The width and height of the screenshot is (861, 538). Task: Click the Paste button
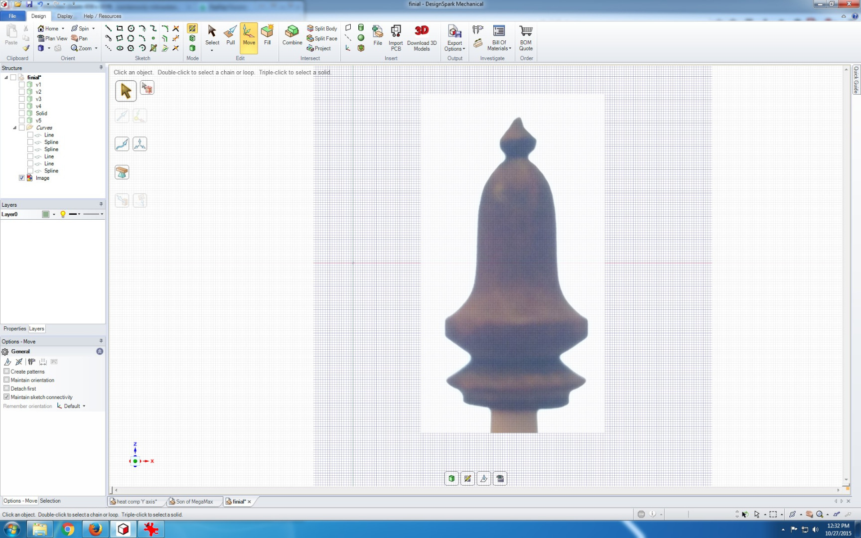[x=11, y=35]
